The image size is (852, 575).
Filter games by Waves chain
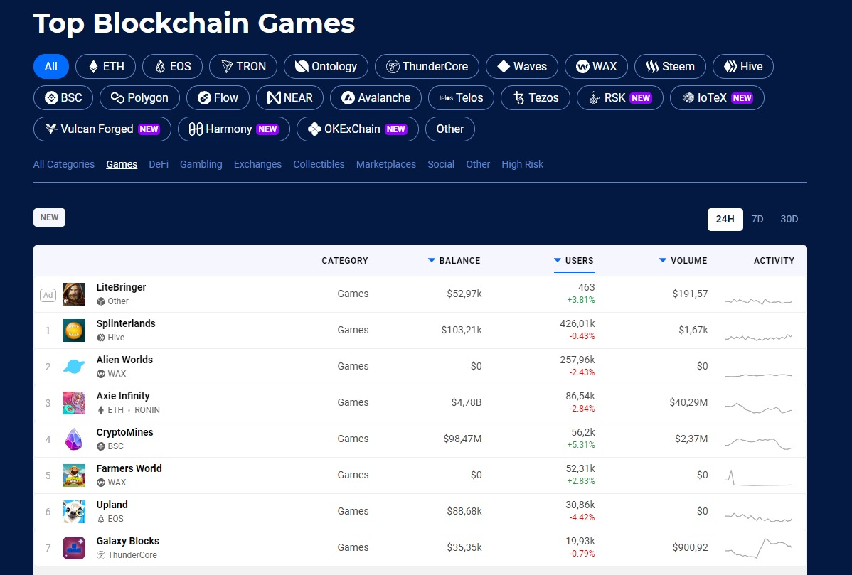(521, 66)
